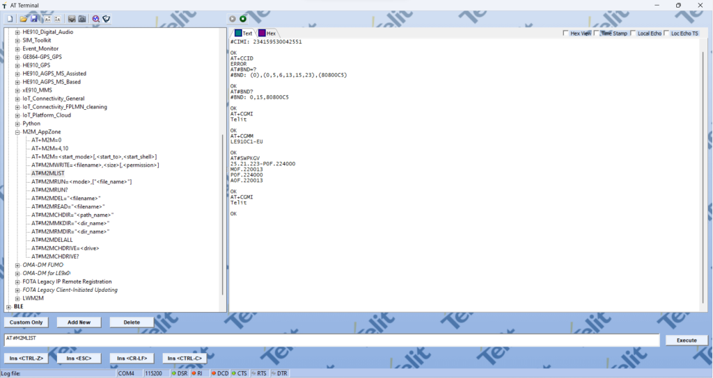Click the camera capture toolbar icon

(x=82, y=19)
